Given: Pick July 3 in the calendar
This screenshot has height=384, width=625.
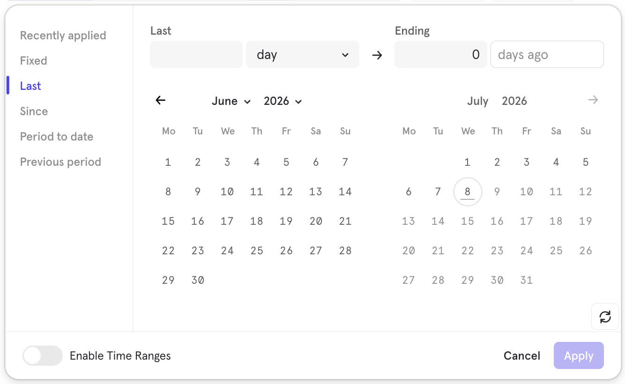Looking at the screenshot, I should pos(527,162).
